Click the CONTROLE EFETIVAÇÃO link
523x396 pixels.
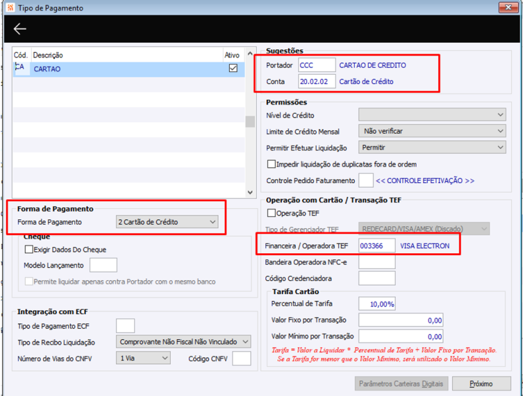(x=425, y=180)
